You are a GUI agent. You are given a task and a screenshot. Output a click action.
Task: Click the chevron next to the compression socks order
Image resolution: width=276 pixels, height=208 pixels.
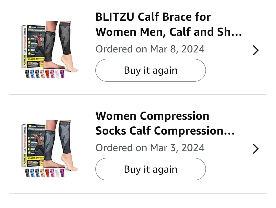(256, 149)
